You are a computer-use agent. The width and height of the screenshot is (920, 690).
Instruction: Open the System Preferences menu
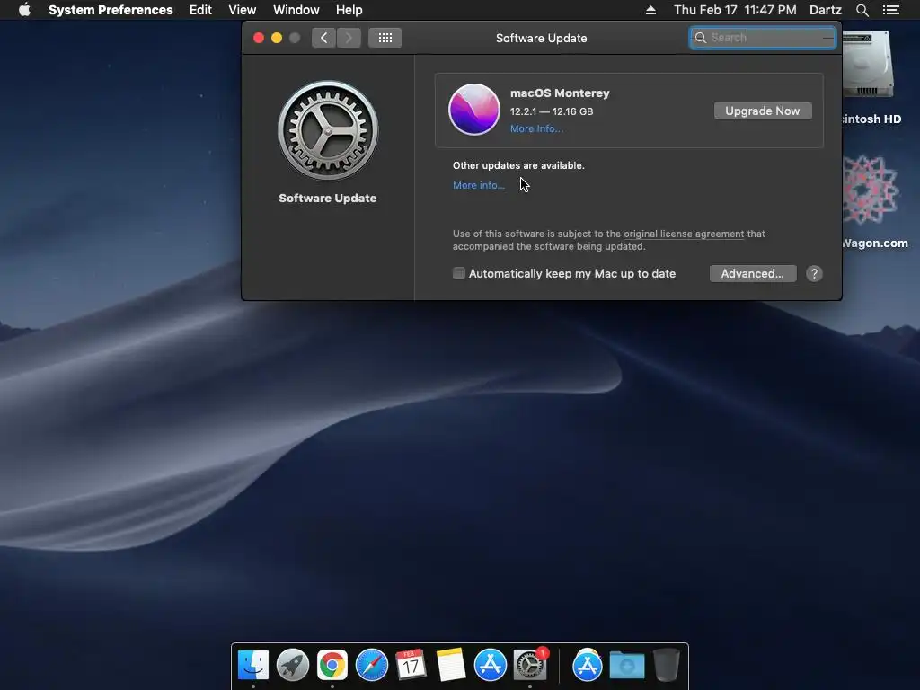pyautogui.click(x=111, y=10)
